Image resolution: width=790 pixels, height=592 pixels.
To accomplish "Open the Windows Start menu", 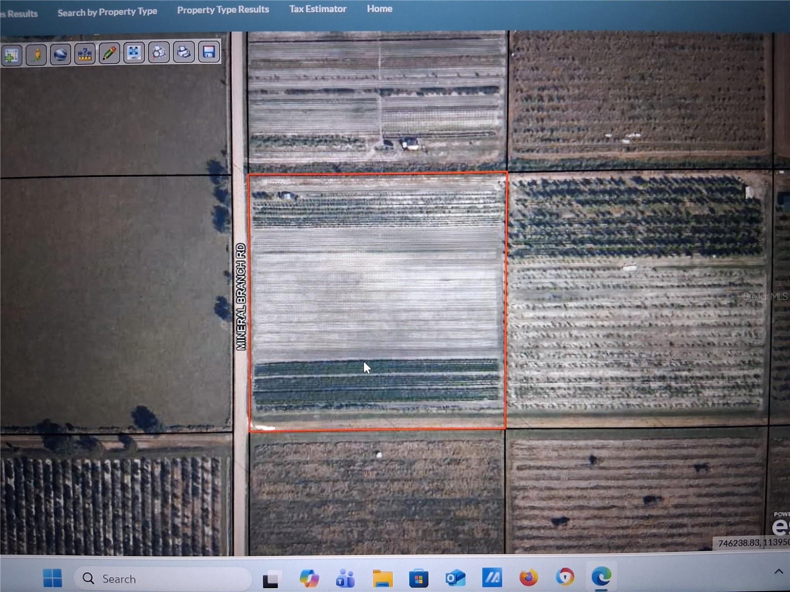I will point(52,578).
